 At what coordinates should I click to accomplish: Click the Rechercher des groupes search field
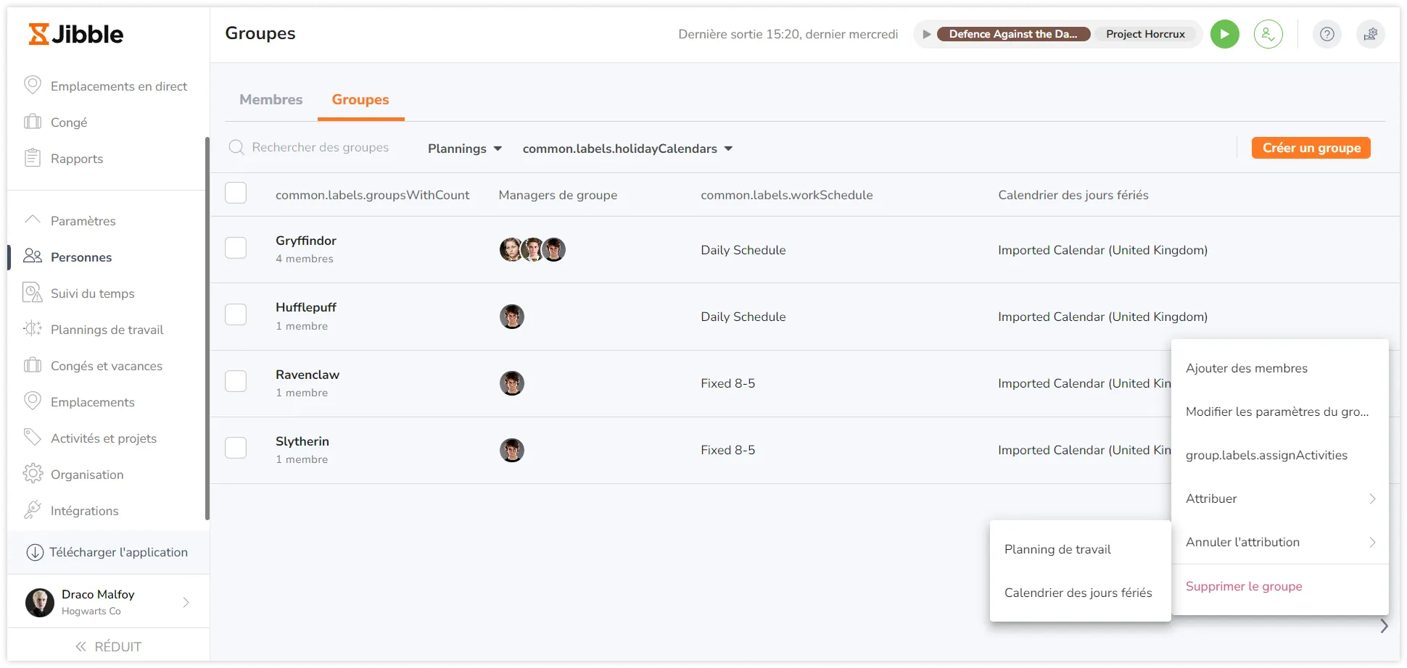click(320, 148)
